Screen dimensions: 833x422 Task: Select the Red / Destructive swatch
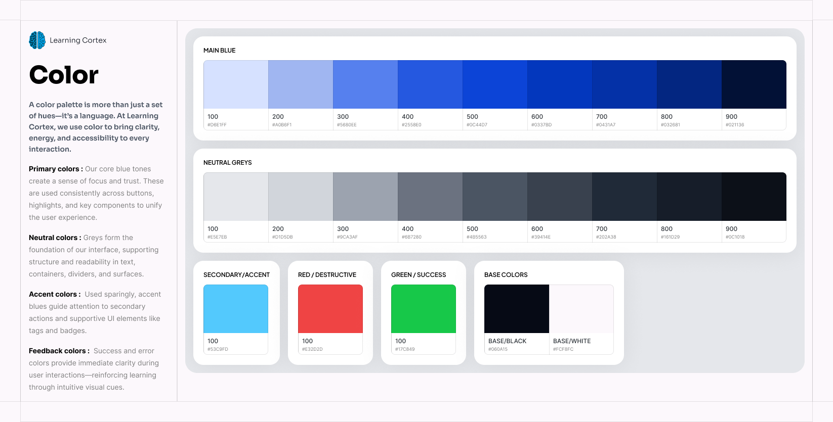[330, 309]
